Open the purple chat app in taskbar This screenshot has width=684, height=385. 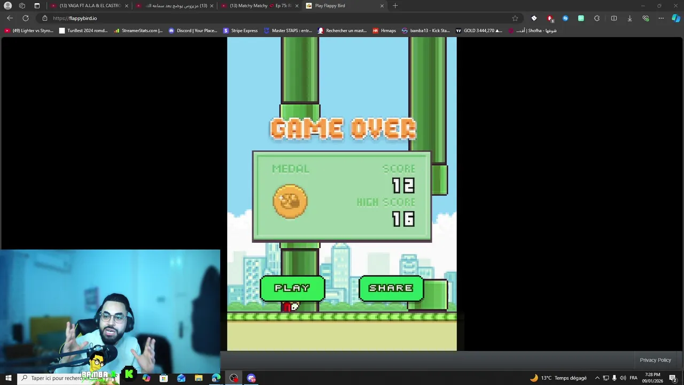pyautogui.click(x=251, y=378)
